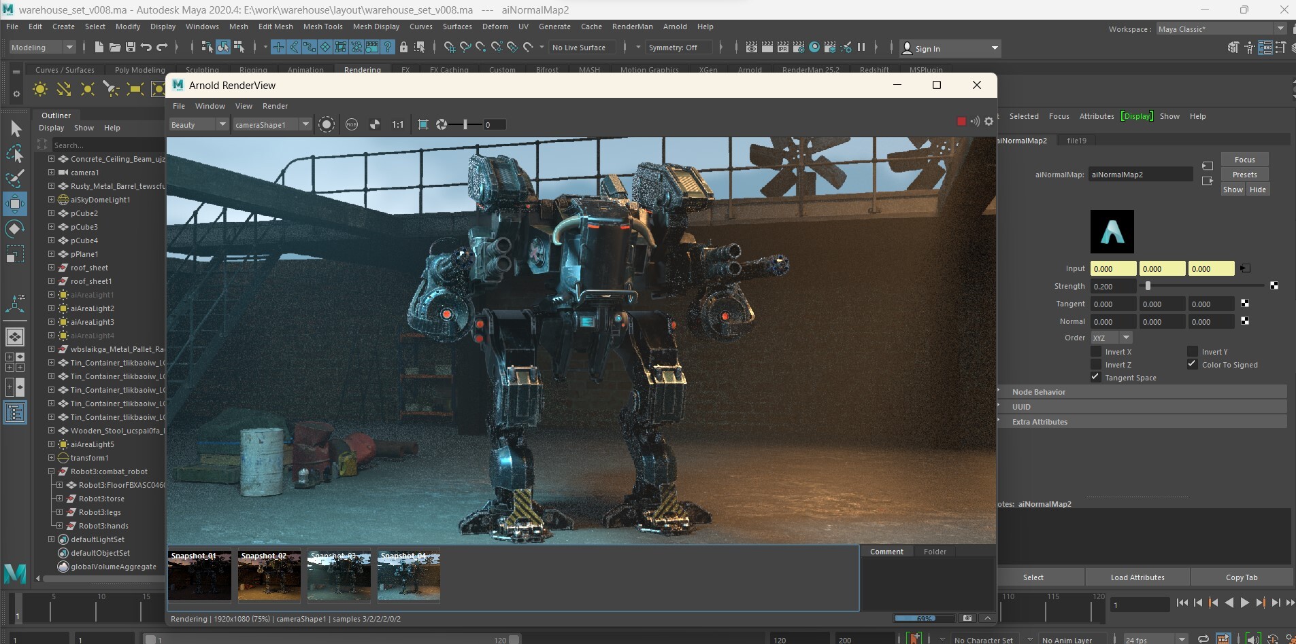Toggle the magnet snap lock icon

[x=403, y=47]
